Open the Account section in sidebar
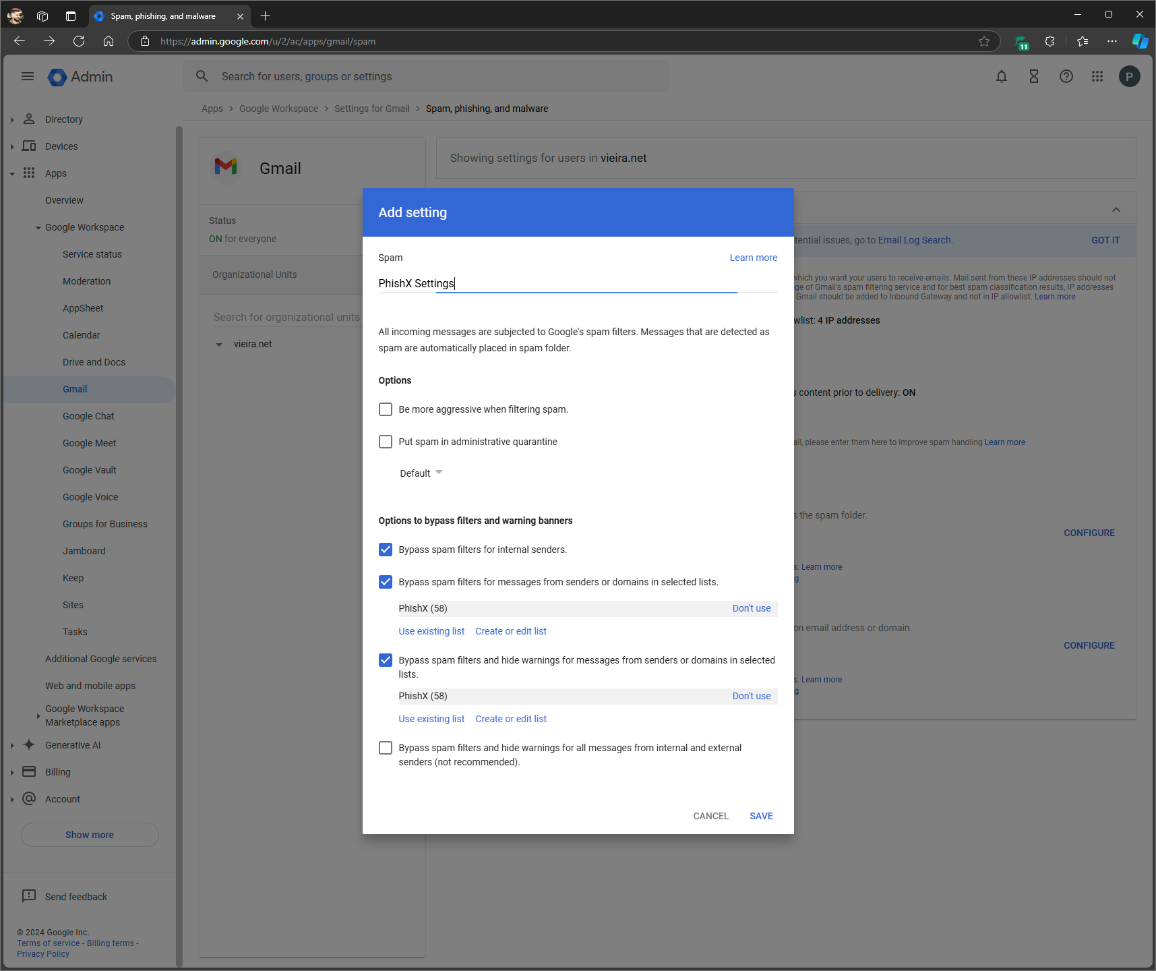Screen dimensions: 1156x971 click(x=63, y=799)
